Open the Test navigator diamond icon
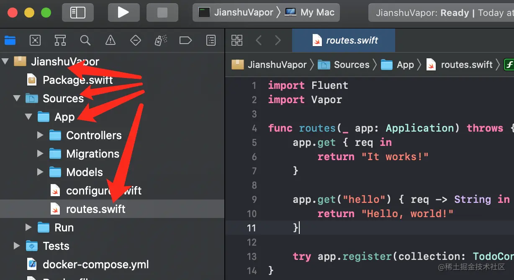Image resolution: width=514 pixels, height=280 pixels. (136, 40)
